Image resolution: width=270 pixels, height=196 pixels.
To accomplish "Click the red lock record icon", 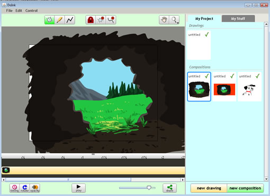I will (91, 20).
